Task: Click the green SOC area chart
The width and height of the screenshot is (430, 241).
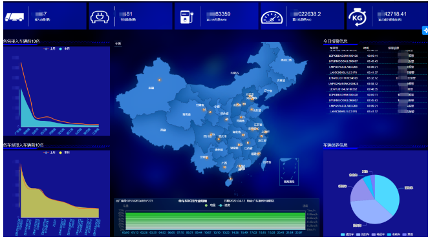Action: 215,220
